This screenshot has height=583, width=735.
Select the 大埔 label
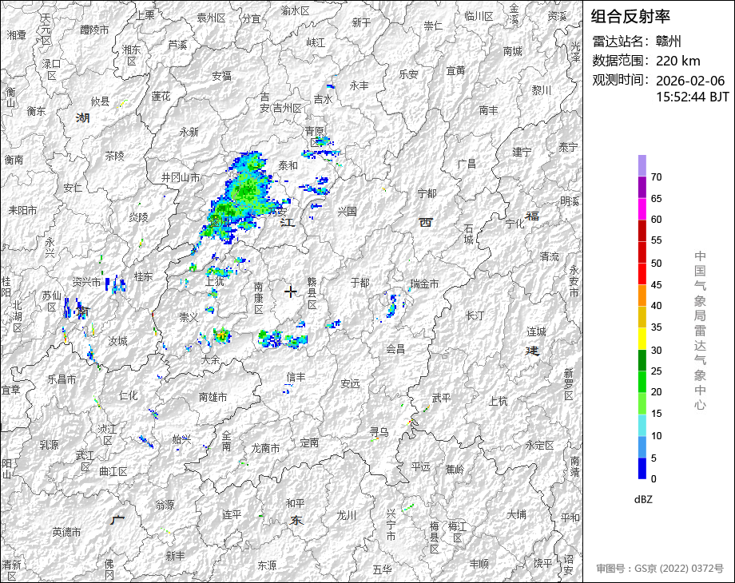click(x=516, y=514)
